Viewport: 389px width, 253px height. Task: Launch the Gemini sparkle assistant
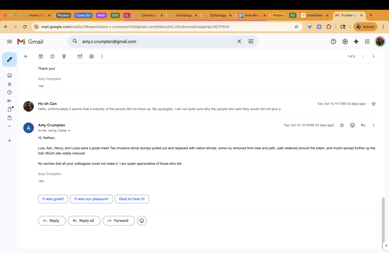(x=356, y=42)
